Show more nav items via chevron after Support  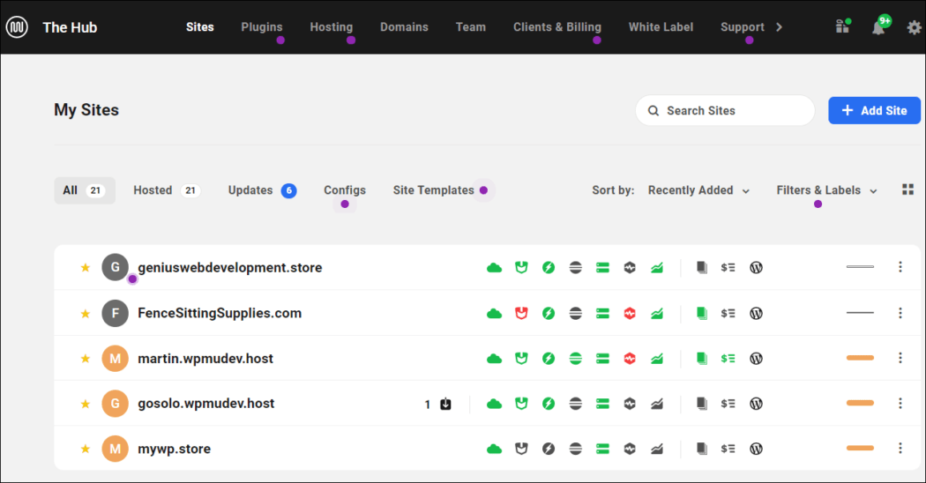pyautogui.click(x=779, y=27)
